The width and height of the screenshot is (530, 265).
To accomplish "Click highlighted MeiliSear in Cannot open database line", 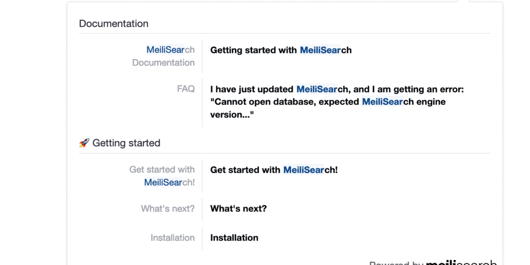I will tap(382, 102).
